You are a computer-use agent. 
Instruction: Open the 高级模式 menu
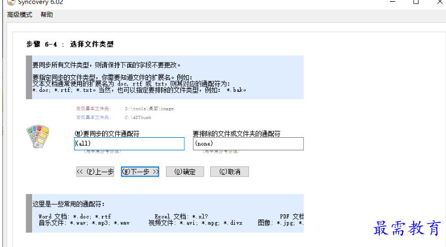pos(20,14)
